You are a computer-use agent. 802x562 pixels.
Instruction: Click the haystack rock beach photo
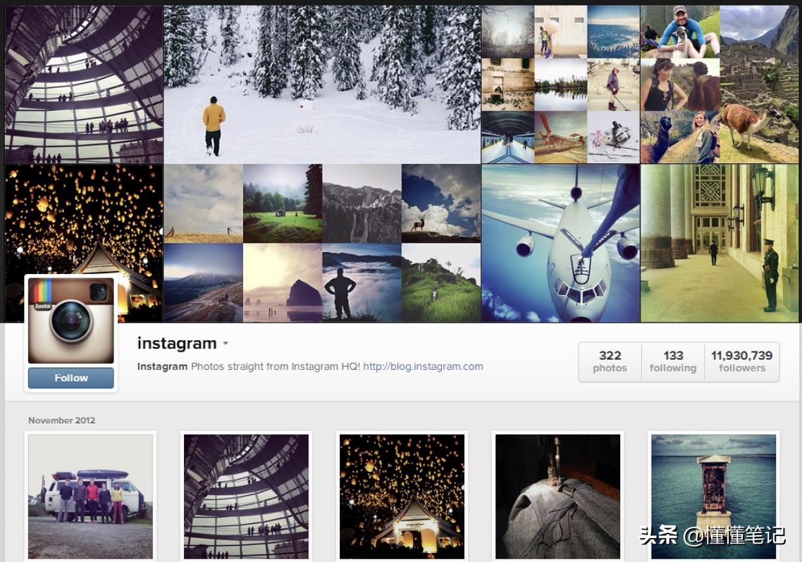(x=283, y=282)
